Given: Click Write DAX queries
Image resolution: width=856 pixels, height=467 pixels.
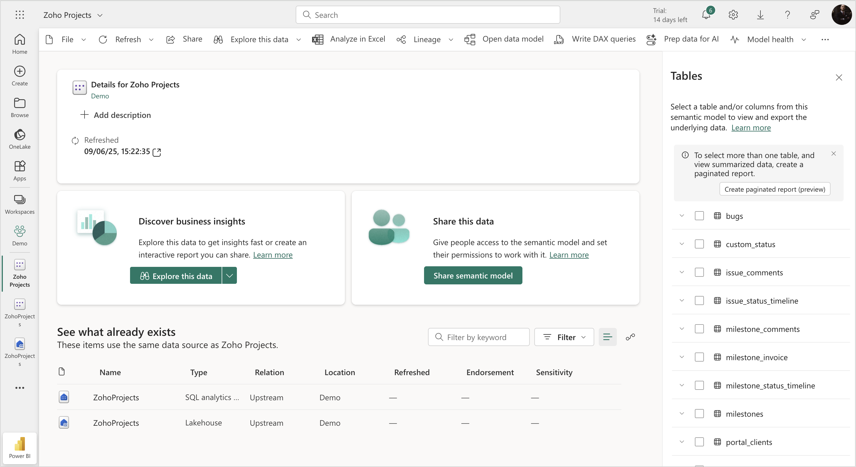Looking at the screenshot, I should point(604,39).
